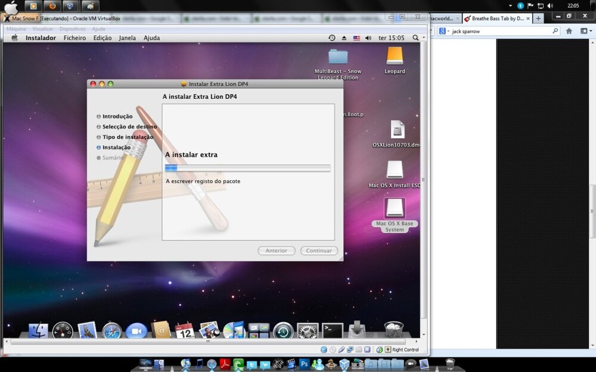Screen dimensions: 596x372
Task: Click the Mac volume icon in menu bar
Action: click(368, 38)
